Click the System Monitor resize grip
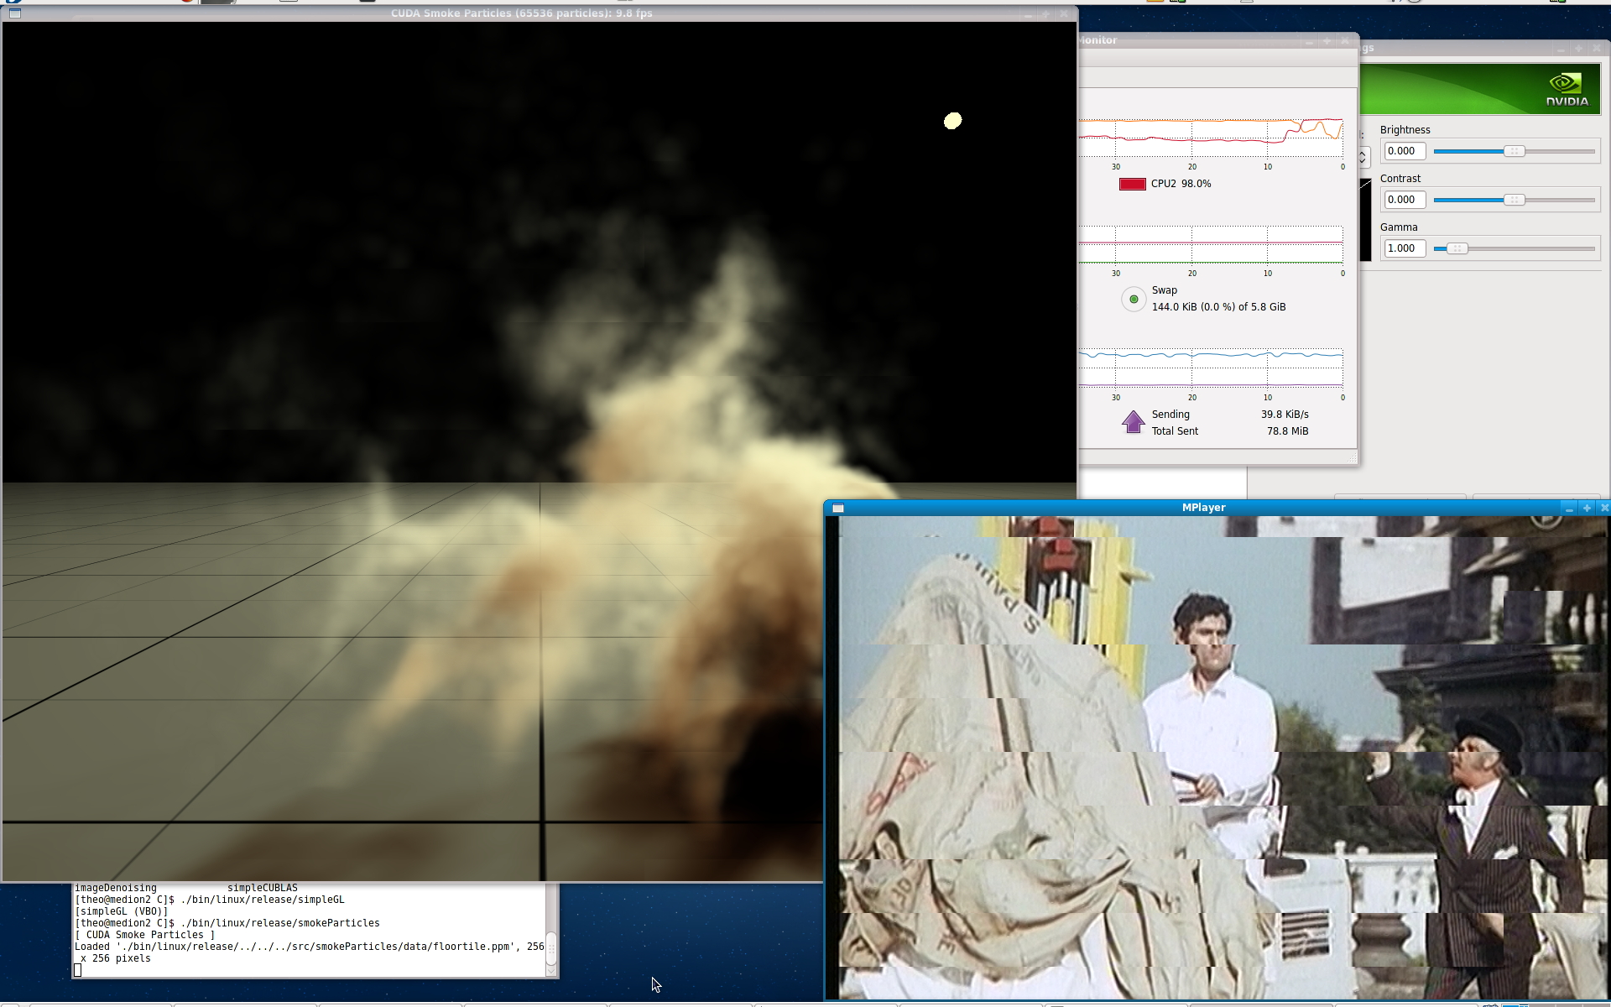Image resolution: width=1611 pixels, height=1007 pixels. [x=1352, y=457]
